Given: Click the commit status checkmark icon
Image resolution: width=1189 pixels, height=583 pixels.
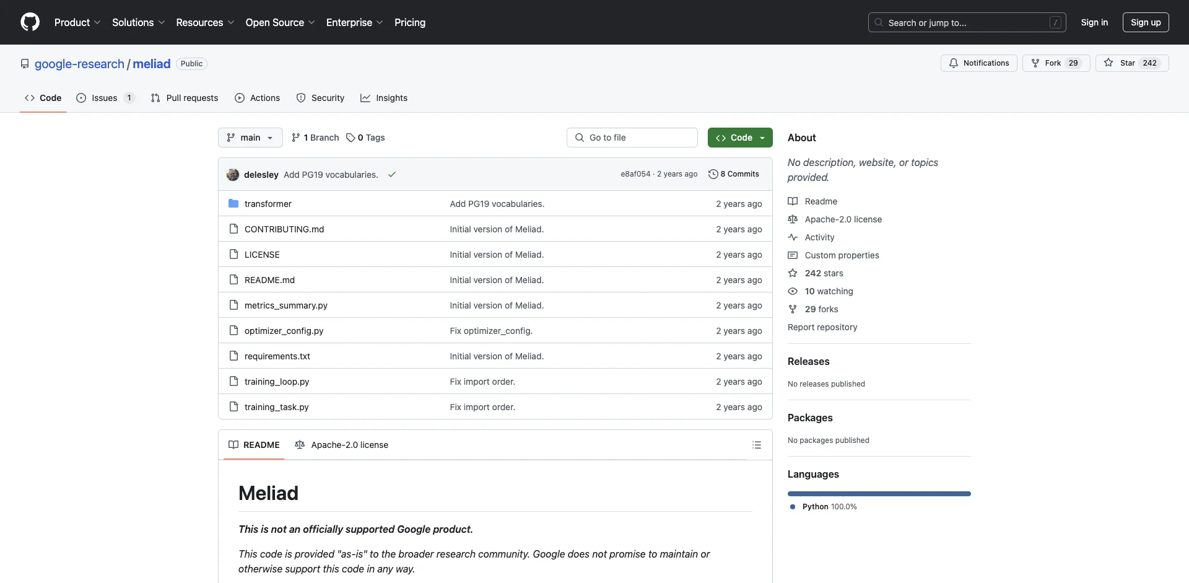Looking at the screenshot, I should coord(392,175).
